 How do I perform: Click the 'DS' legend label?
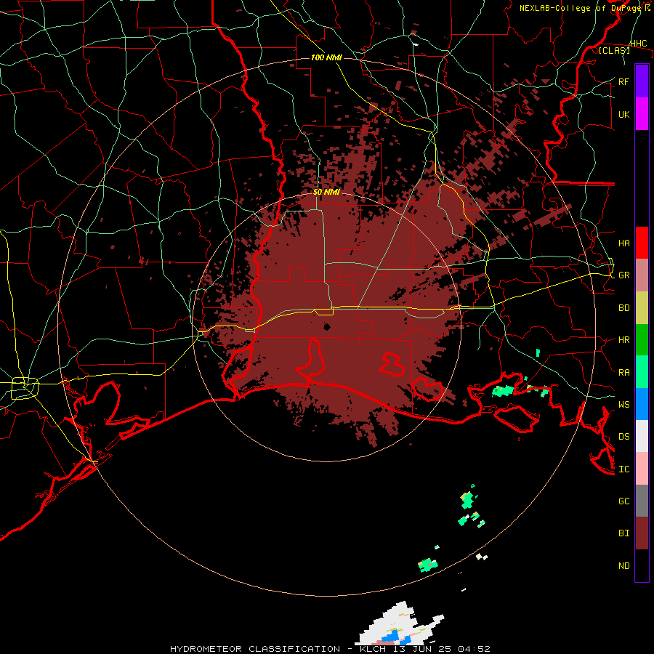click(x=623, y=437)
